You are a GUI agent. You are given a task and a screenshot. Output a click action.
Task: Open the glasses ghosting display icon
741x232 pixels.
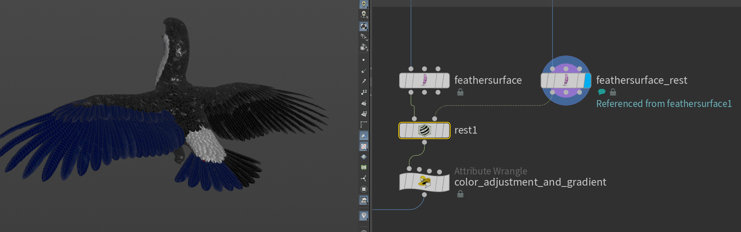coord(363,37)
